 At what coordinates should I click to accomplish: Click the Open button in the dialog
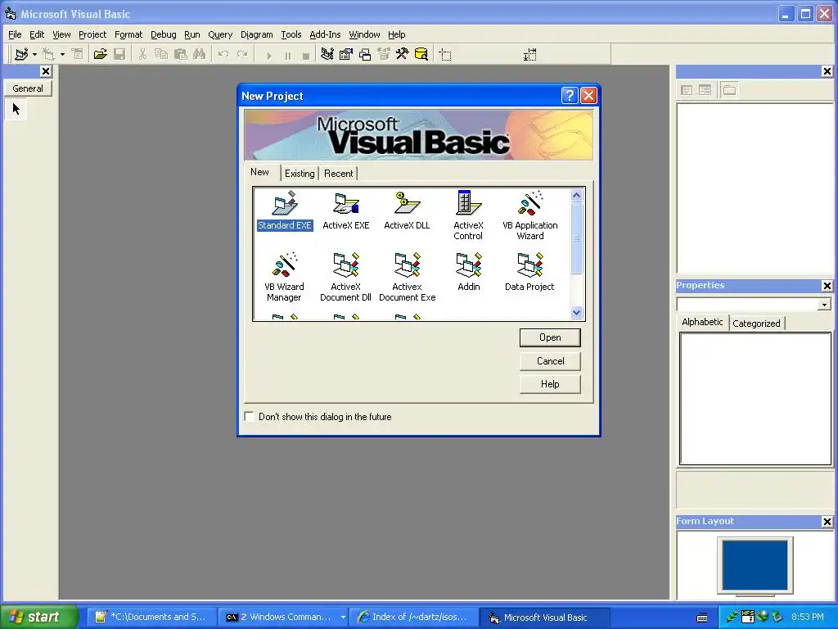click(x=550, y=337)
